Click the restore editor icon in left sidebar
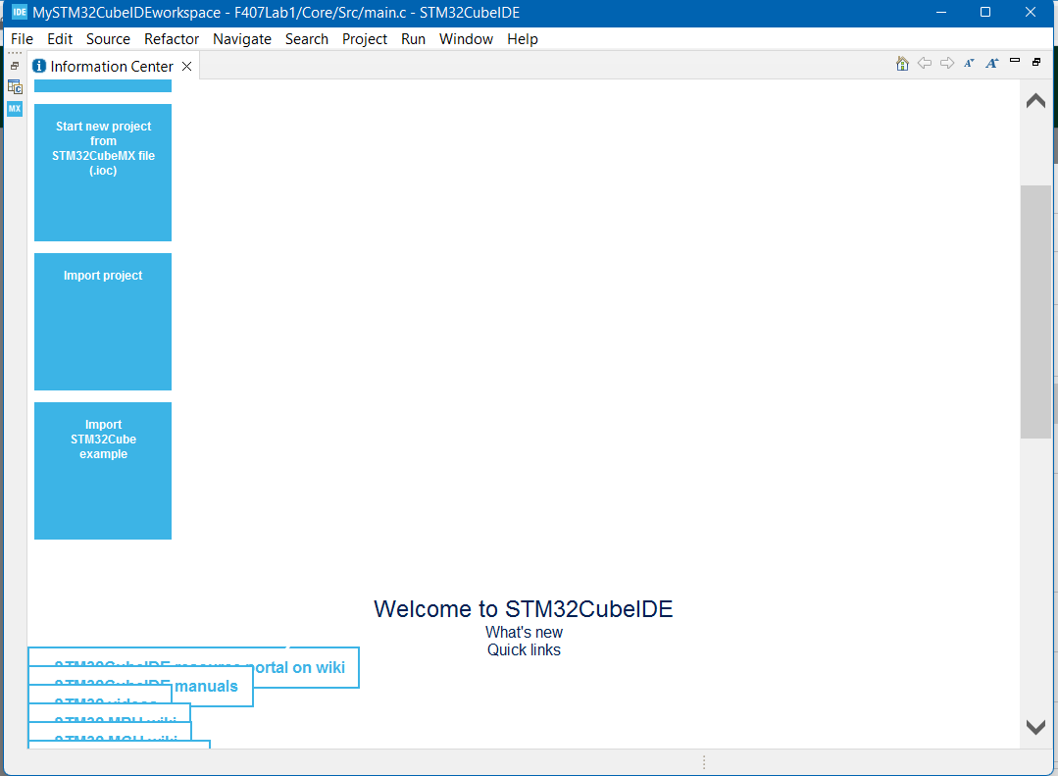1058x776 pixels. click(x=14, y=65)
